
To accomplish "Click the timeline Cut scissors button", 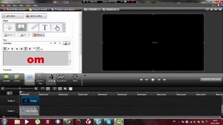I will pos(55,89).
